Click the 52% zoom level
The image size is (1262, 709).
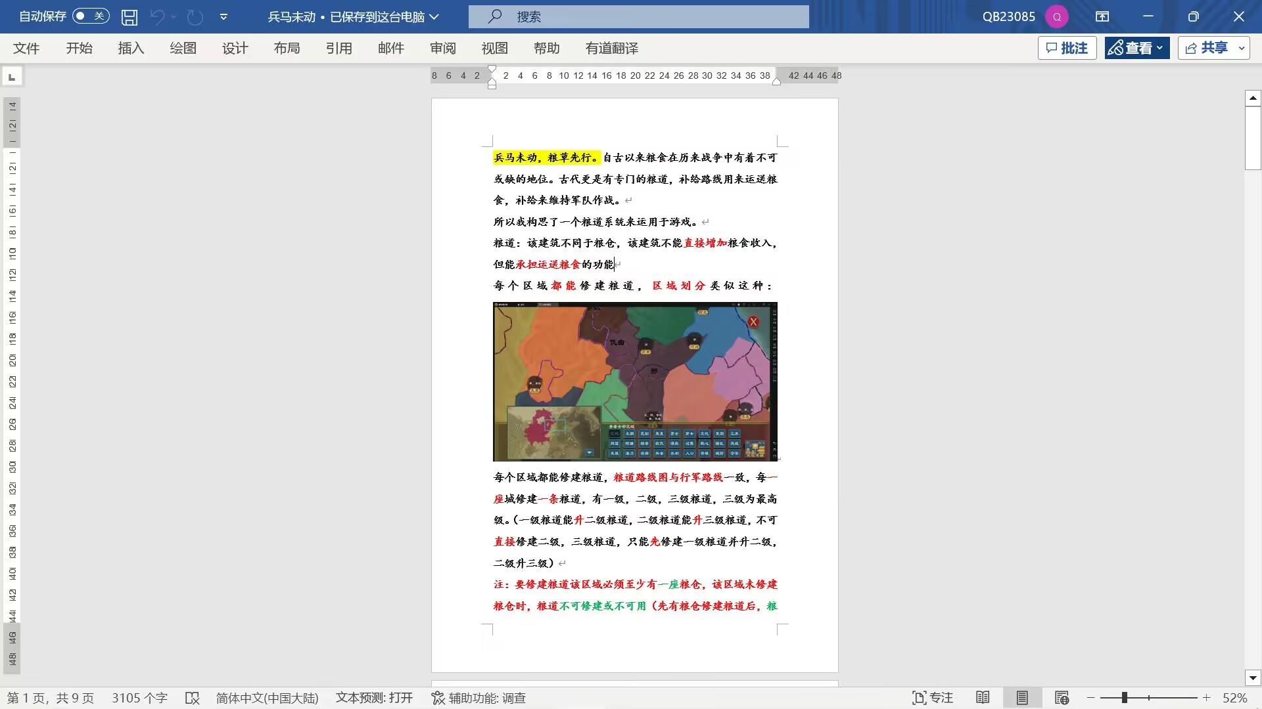click(x=1235, y=698)
